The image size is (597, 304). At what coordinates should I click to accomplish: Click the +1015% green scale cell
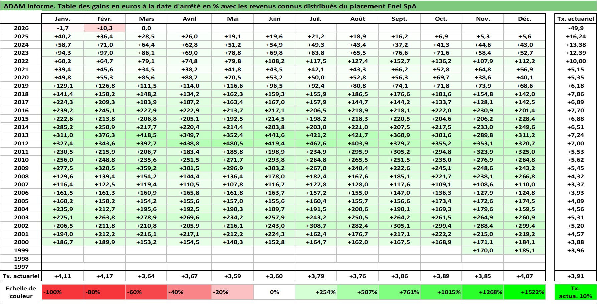point(441,292)
